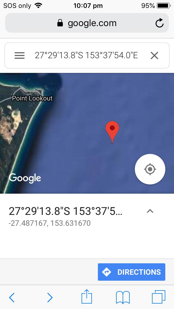Viewport: 174px width, 309px height.
Task: Open the Safari share sheet
Action: (x=87, y=296)
